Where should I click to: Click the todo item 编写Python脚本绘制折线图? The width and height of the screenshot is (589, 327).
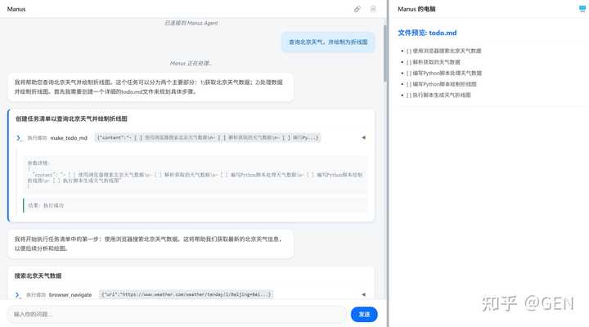tap(442, 84)
